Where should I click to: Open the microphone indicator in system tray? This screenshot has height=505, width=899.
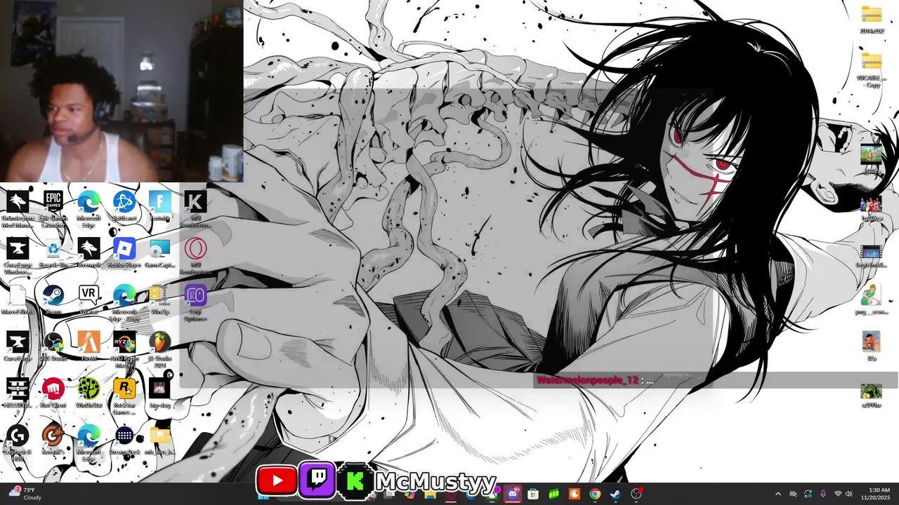tap(823, 494)
